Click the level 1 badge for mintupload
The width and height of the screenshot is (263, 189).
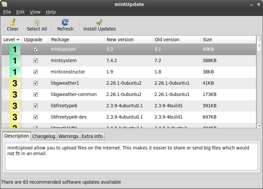(x=15, y=49)
